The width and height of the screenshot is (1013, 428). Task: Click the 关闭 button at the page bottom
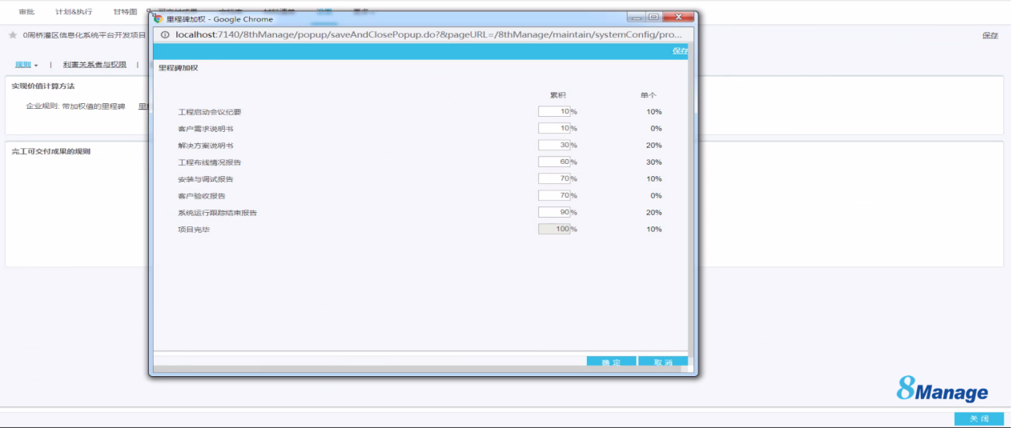979,418
